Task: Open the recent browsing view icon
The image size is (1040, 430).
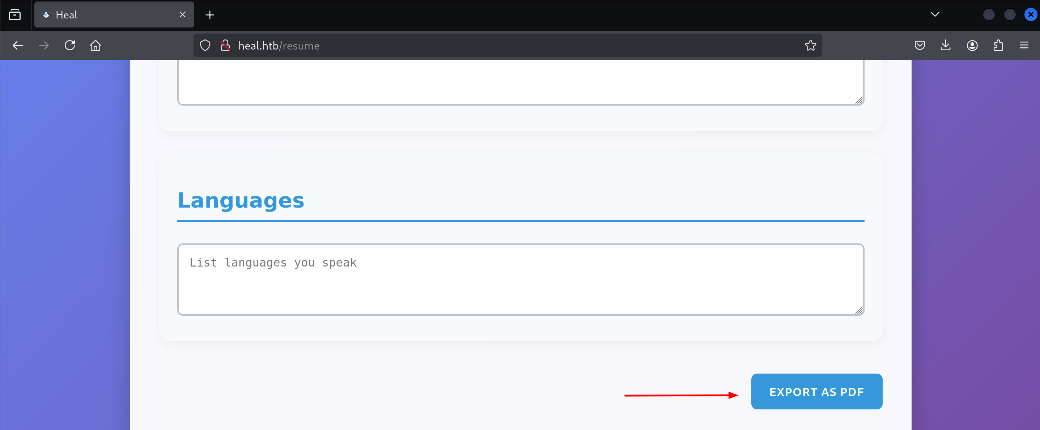Action: click(x=15, y=15)
